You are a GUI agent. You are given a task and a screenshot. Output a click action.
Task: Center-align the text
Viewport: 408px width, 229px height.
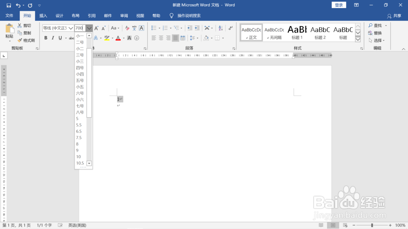161,38
